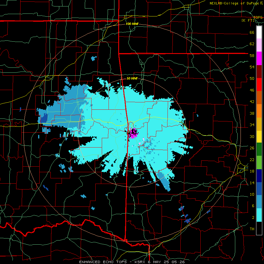Click the legend value '14'

tap(252, 183)
